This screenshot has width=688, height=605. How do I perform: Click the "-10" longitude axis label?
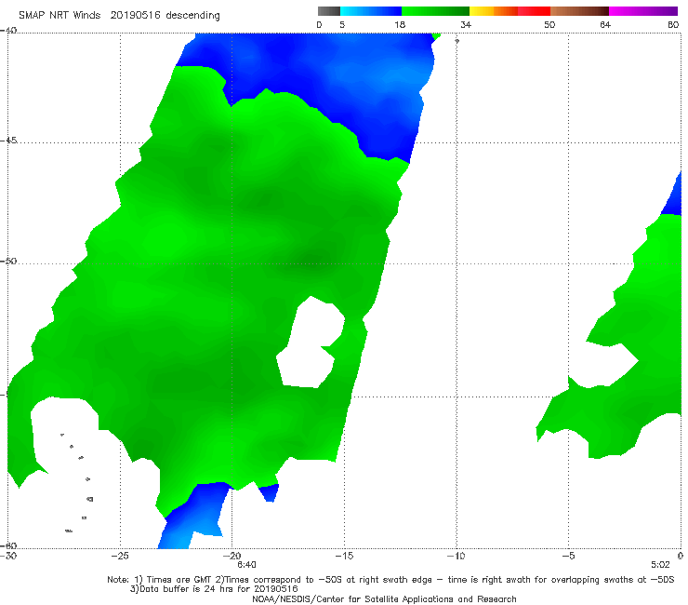(456, 556)
